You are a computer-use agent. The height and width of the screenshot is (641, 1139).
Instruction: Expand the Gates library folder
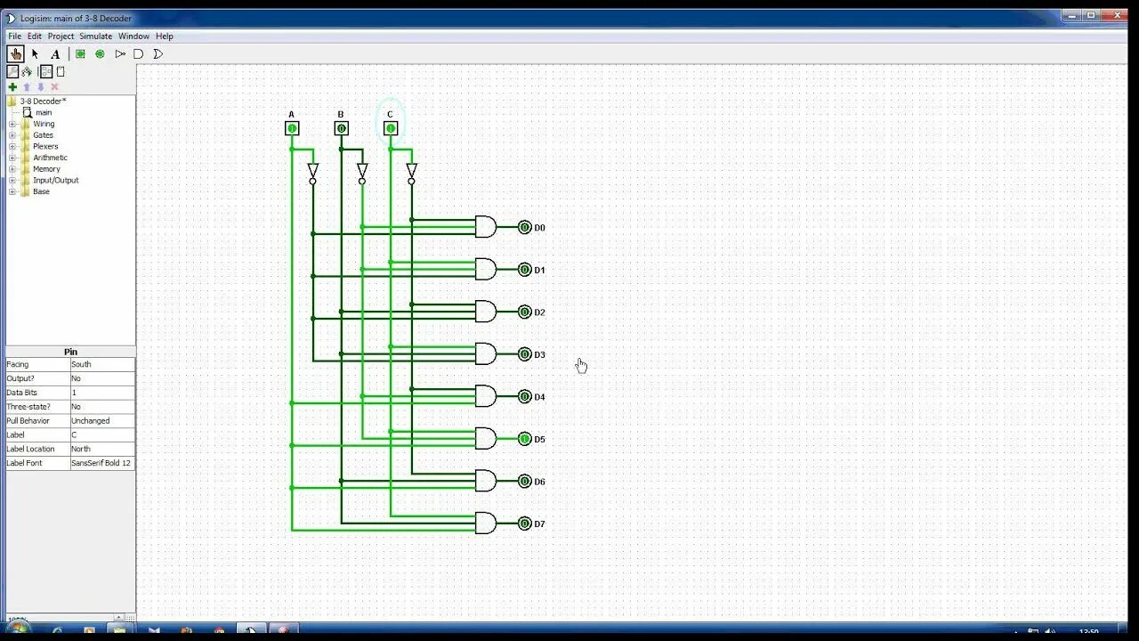coord(12,135)
